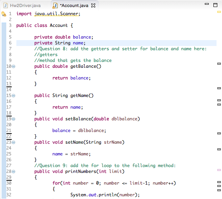Screen dimensions: 222x199
Task: Toggle fold on the setName method
Action: point(13,142)
